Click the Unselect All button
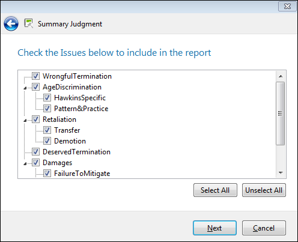The height and width of the screenshot is (242, 298). pos(264,190)
